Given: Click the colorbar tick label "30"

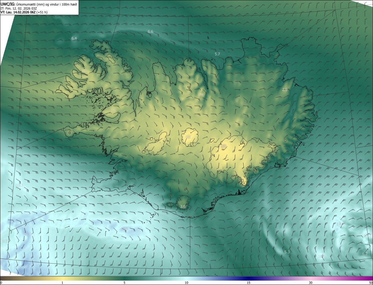Looking at the screenshot, I should click(311, 283).
